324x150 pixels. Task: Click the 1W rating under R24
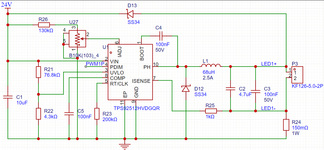tap(296, 134)
